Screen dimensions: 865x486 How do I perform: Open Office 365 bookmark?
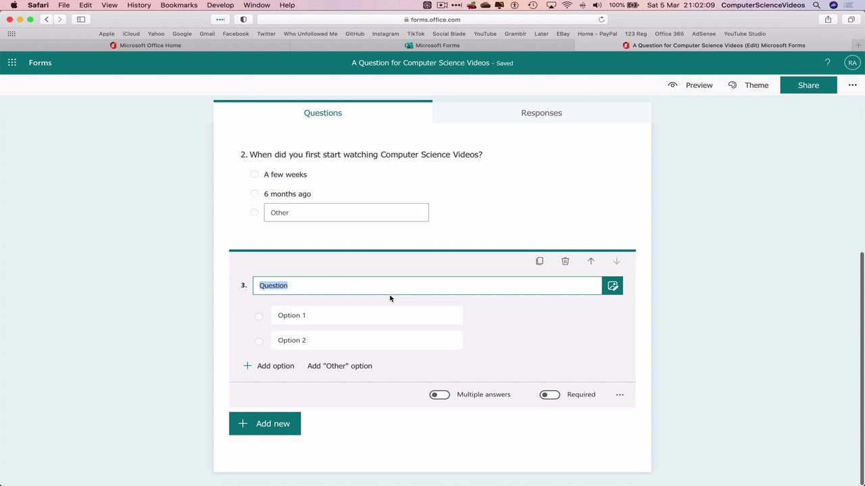tap(669, 34)
